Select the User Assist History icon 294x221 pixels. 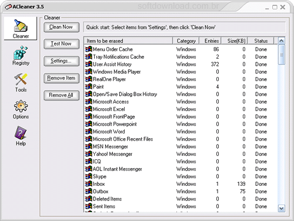pos(88,64)
